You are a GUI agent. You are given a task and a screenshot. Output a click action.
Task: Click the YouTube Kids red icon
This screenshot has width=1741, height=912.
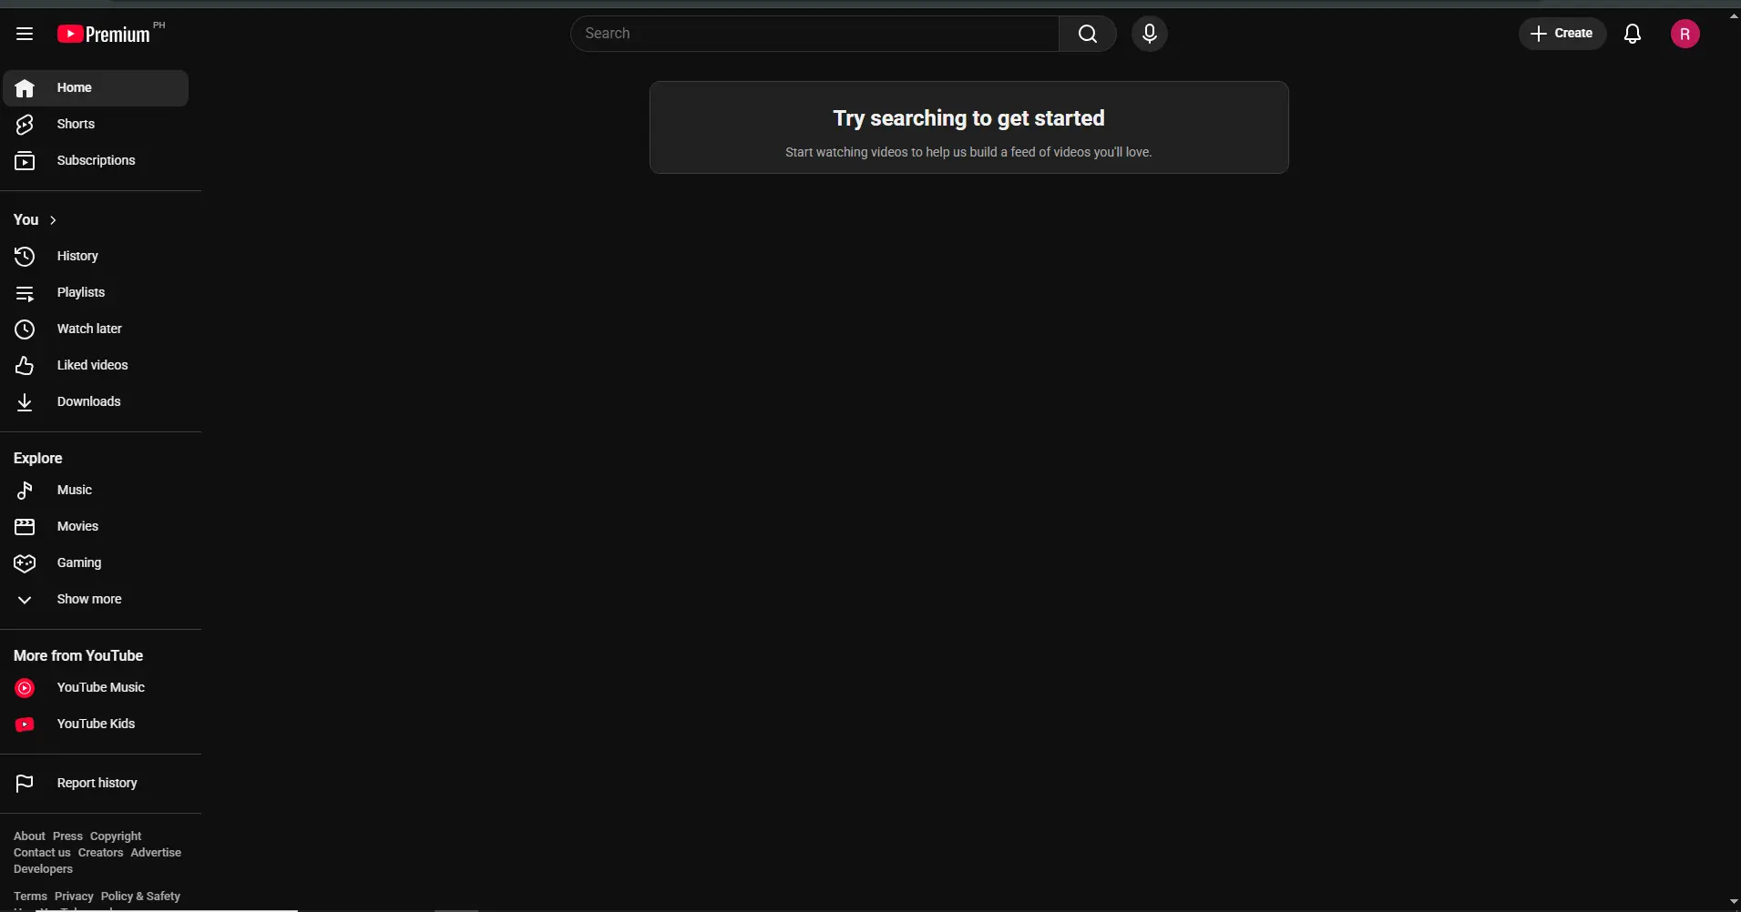pyautogui.click(x=25, y=725)
